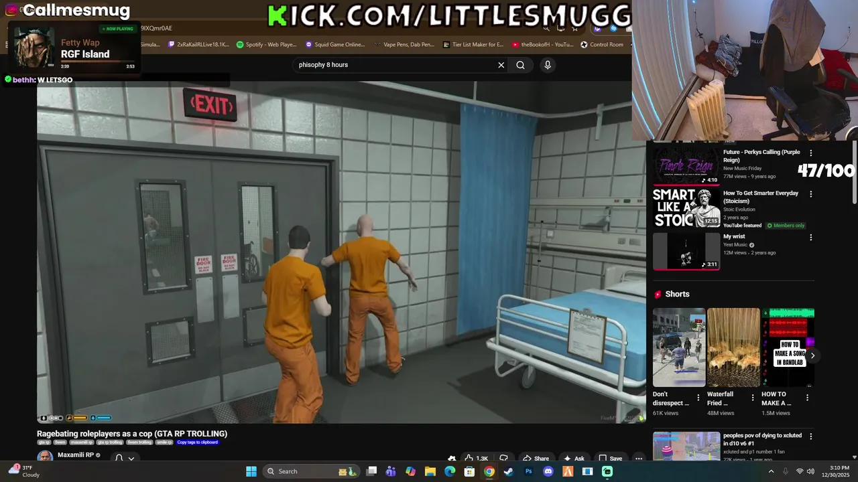Open options for the 'Waterfall Fried' short
This screenshot has width=858, height=482.
[753, 398]
